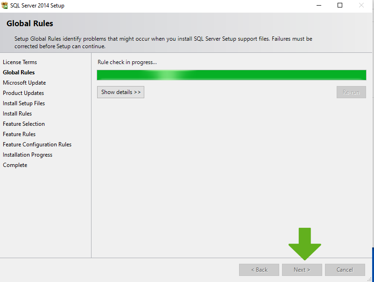Image resolution: width=374 pixels, height=282 pixels.
Task: Maximize the SQL Server 2014 Setup window
Action: (x=340, y=6)
